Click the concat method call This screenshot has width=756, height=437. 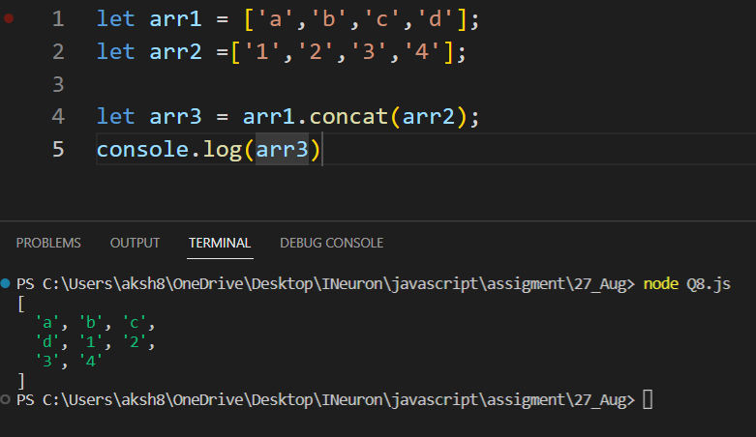coord(348,117)
